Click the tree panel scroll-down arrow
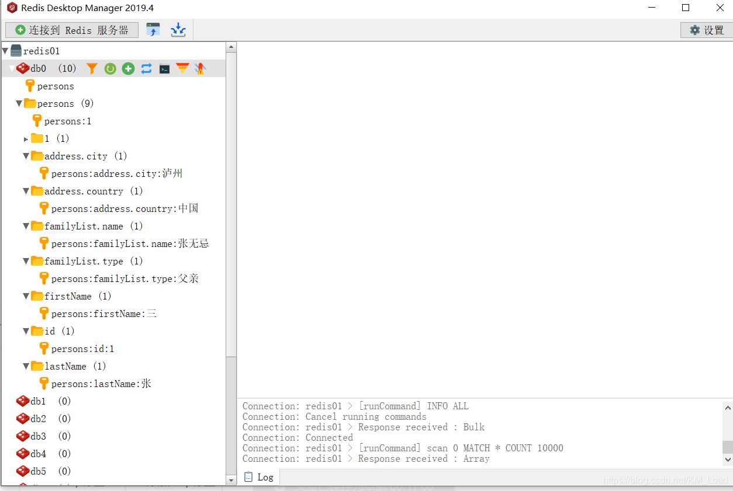Viewport: 733px width, 491px height. point(231,480)
